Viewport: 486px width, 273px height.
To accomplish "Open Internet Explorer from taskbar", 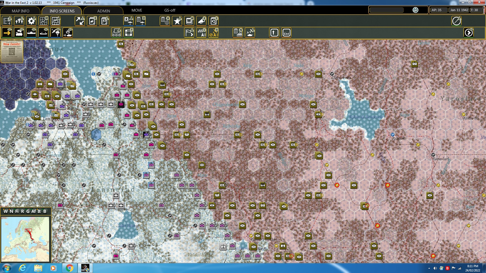I will 23,268.
